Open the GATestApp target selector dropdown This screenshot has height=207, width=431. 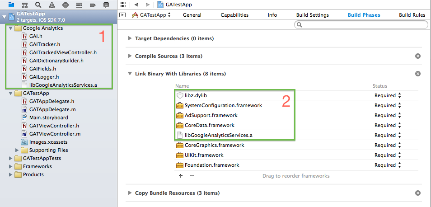click(x=151, y=15)
